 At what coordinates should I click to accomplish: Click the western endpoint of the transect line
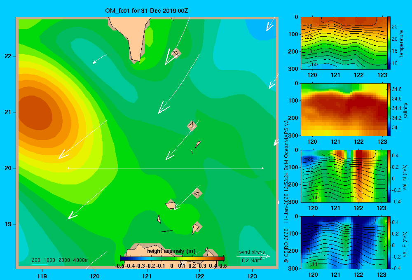68,168
